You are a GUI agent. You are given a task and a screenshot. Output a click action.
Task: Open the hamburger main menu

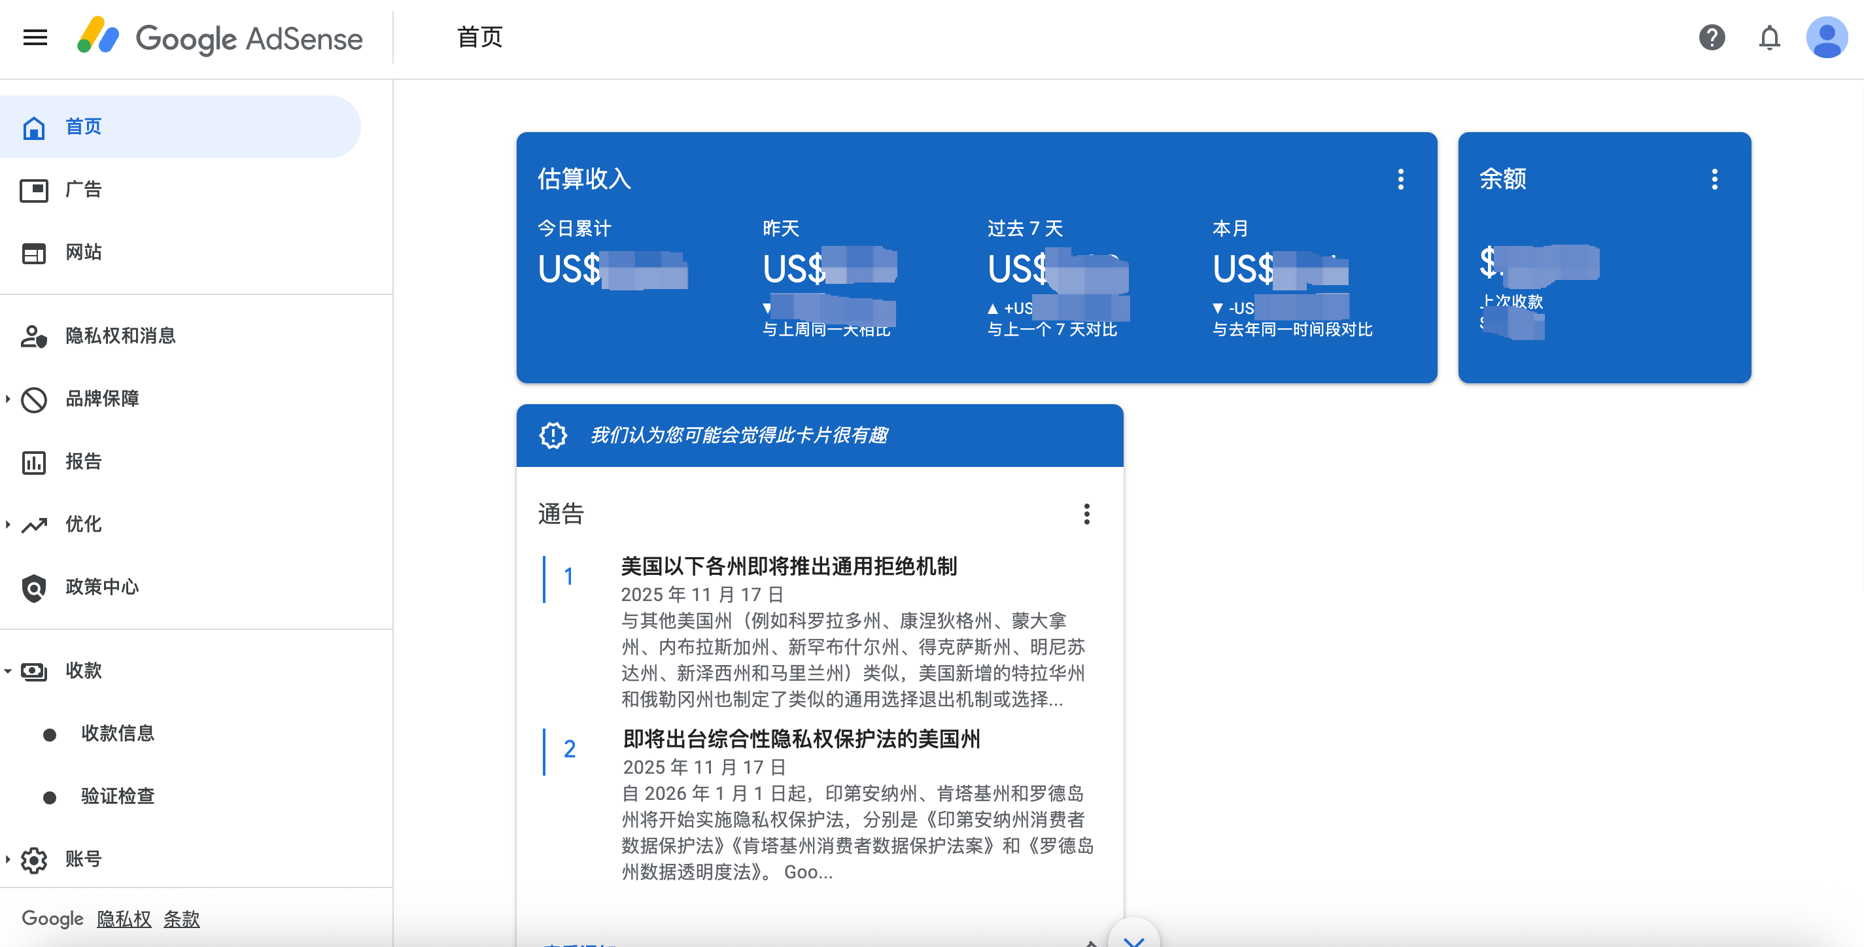35,38
